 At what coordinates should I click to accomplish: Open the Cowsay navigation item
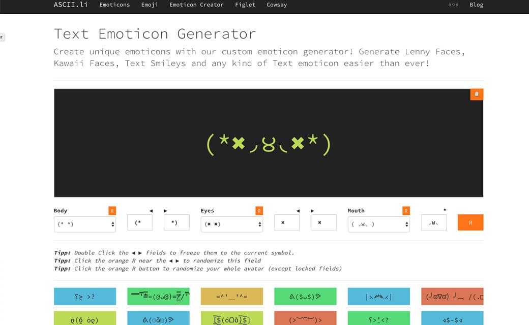[277, 5]
